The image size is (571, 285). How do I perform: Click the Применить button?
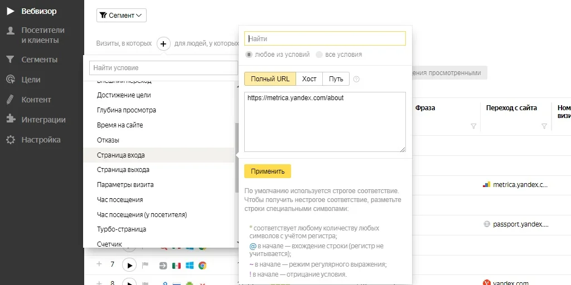(268, 171)
